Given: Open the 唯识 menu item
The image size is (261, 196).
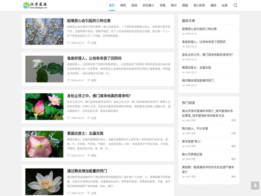Looking at the screenshot, I should pyautogui.click(x=174, y=5).
